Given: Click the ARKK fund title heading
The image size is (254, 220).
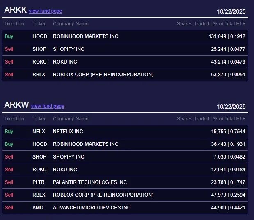Looking at the screenshot, I should click(15, 10).
